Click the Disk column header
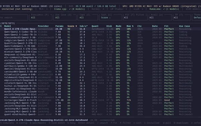This screenshot has height=126, width=201. [109, 26]
